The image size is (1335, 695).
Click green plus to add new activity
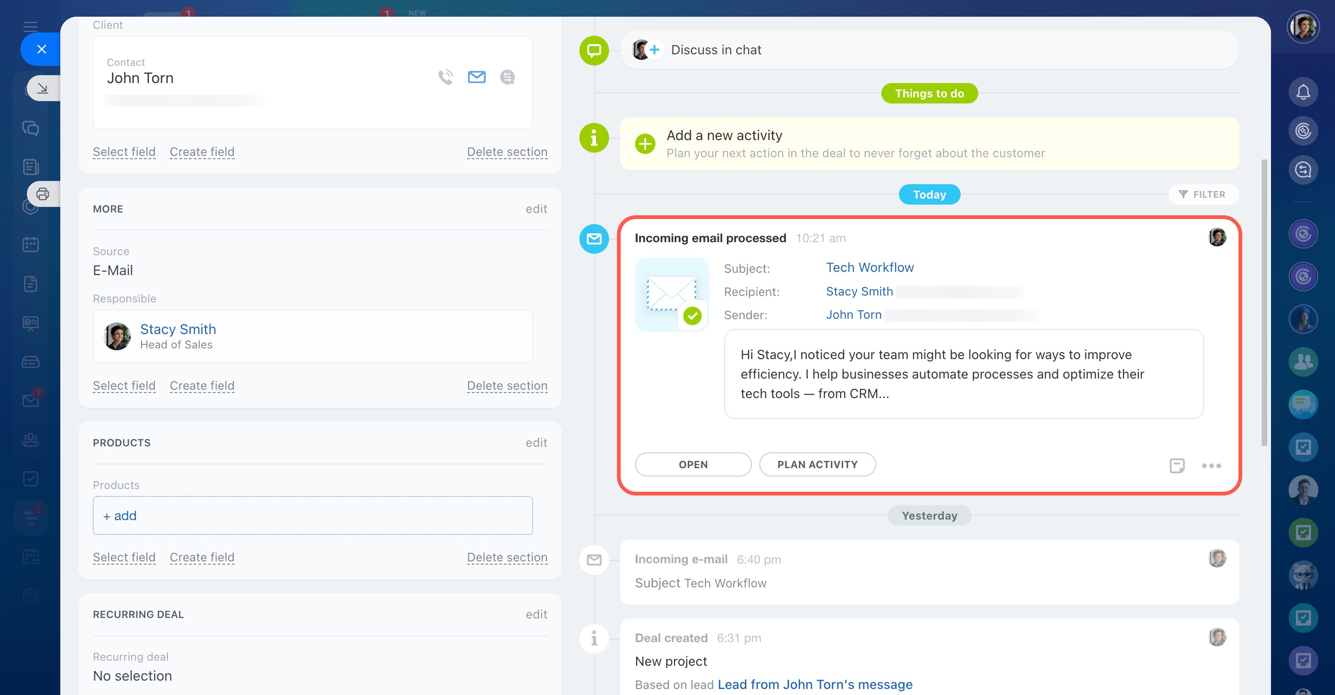tap(645, 143)
